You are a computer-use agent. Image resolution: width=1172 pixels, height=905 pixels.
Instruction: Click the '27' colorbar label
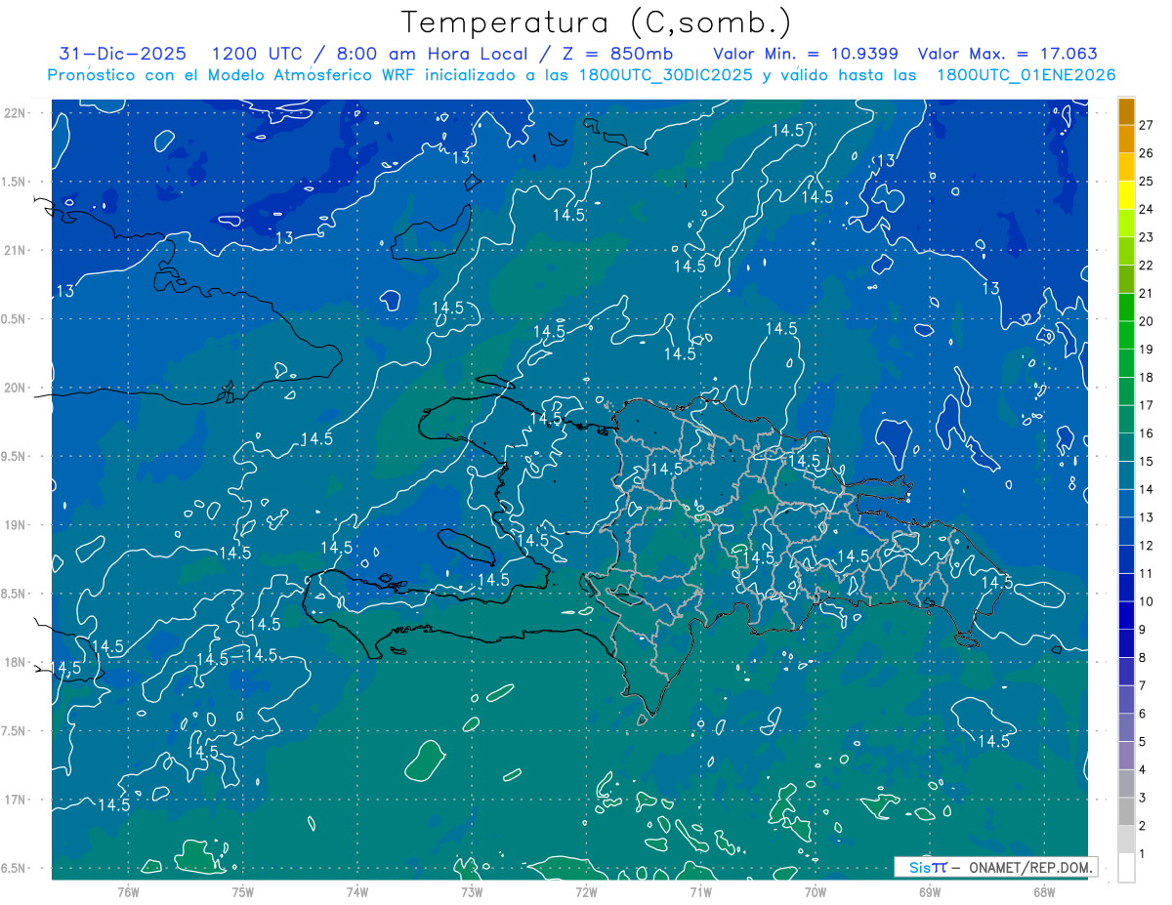[1146, 125]
